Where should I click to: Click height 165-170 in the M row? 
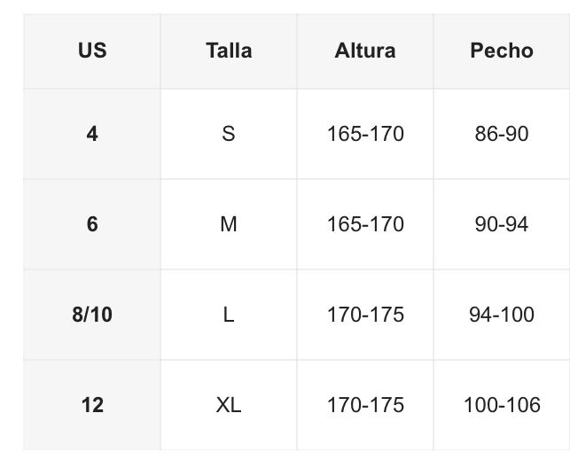365,224
